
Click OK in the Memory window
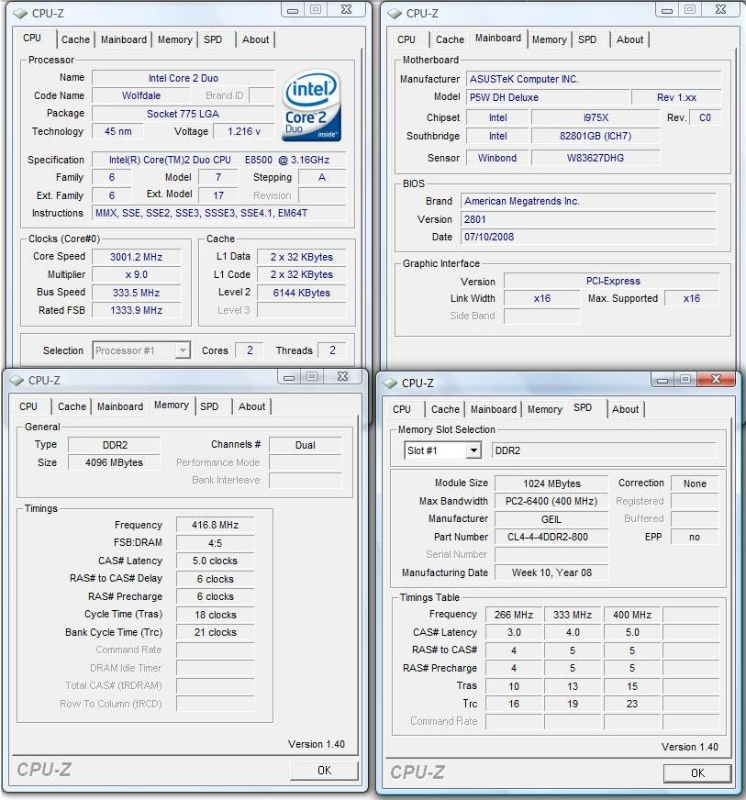coord(324,771)
